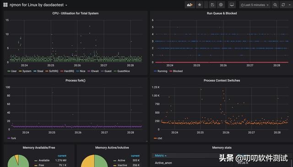Click the yellow Inactive slice of Active/InActive pie

(x=87, y=162)
